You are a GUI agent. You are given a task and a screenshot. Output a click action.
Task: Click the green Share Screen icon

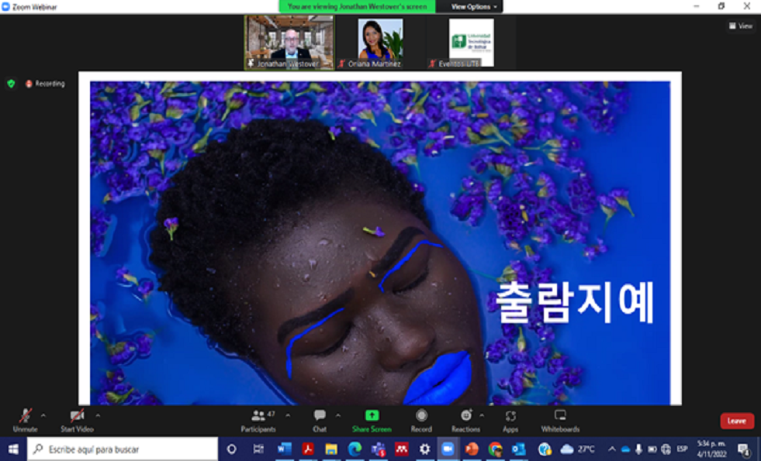coord(372,416)
